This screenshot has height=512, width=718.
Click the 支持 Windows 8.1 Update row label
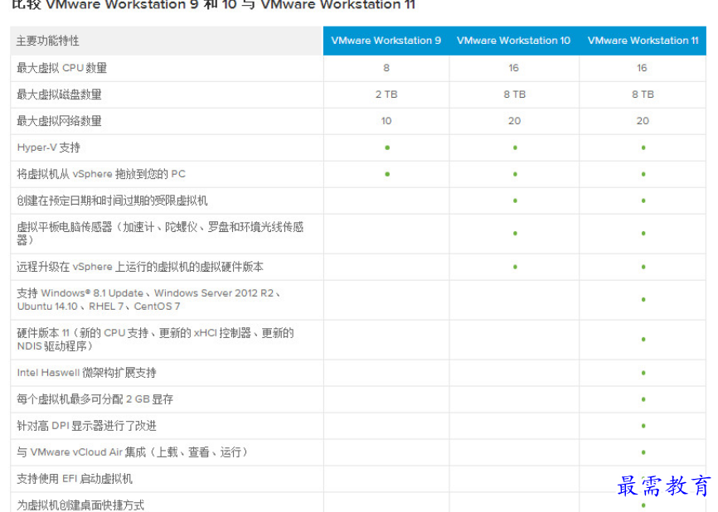(148, 300)
